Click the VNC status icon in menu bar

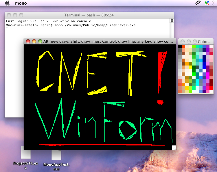tap(207, 3)
